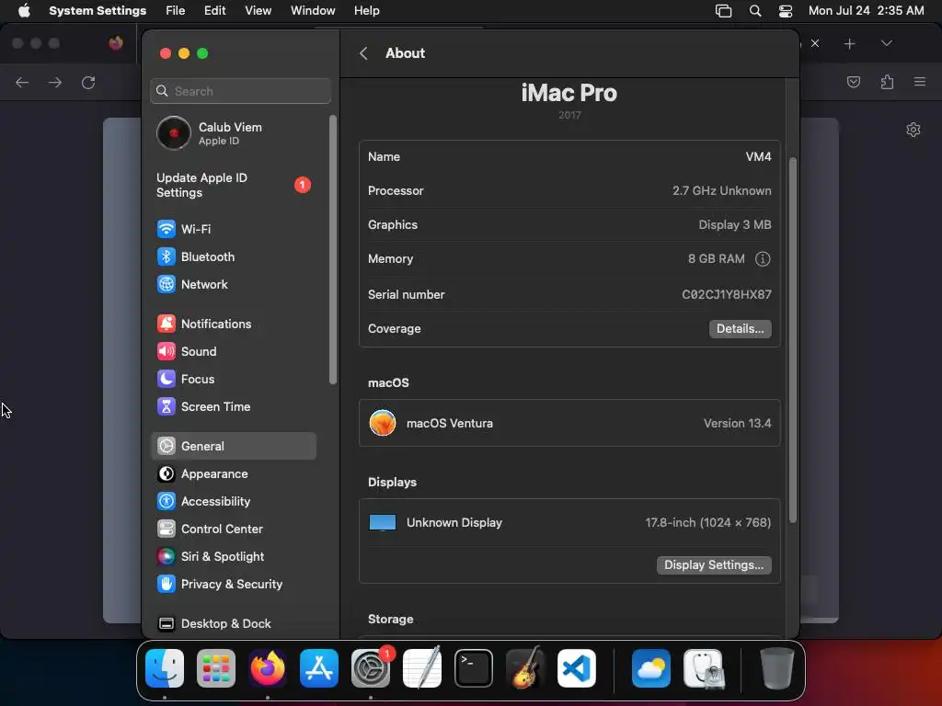942x706 pixels.
Task: Click the Unknown Display row
Action: [569, 523]
